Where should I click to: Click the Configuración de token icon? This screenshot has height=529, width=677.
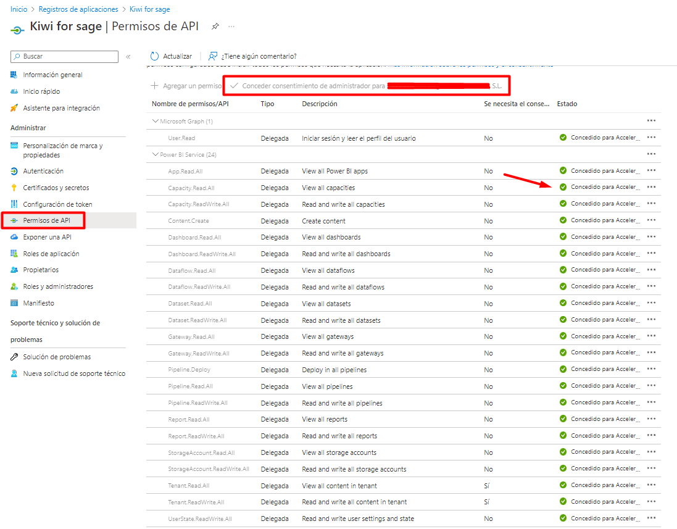click(x=14, y=204)
